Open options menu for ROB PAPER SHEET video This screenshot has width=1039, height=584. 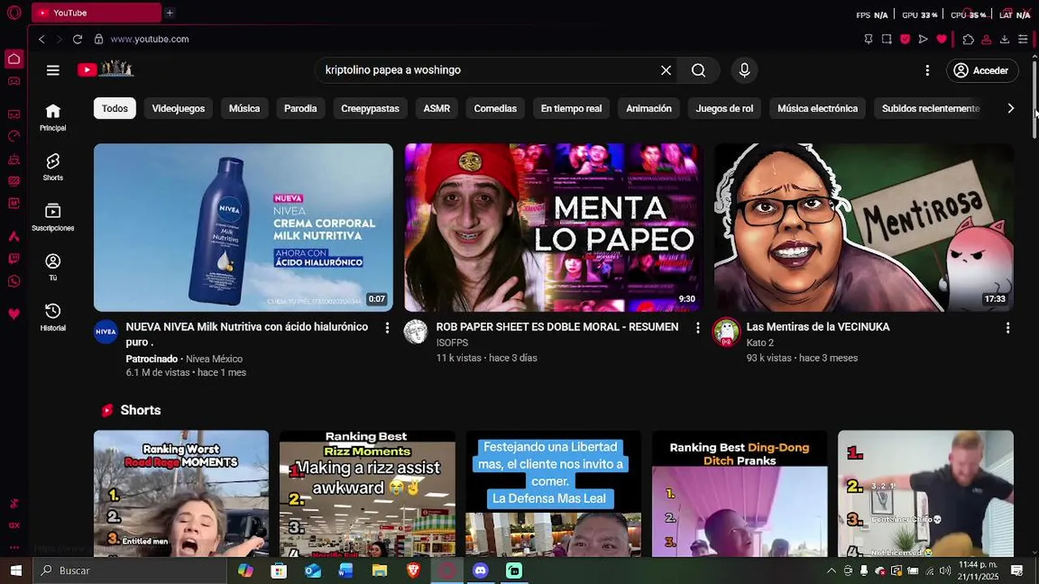(697, 328)
